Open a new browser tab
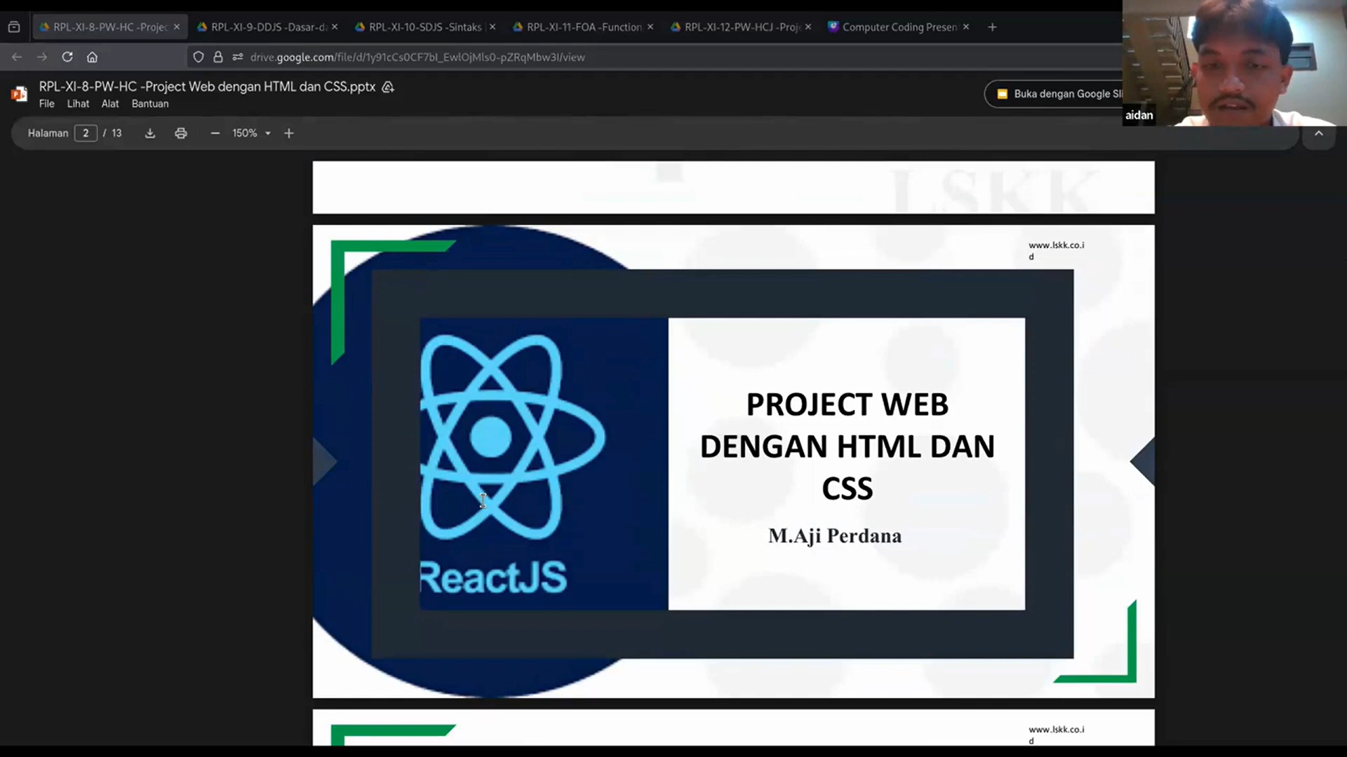1347x757 pixels. click(x=992, y=27)
